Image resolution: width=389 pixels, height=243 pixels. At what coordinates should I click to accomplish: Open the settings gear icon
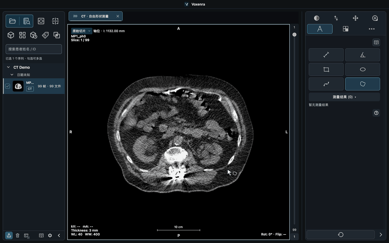point(50,235)
